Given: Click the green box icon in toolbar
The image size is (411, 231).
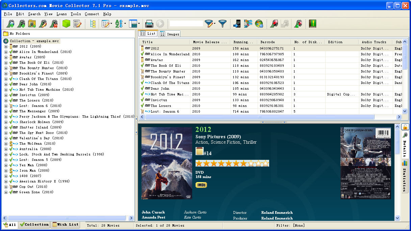Looking at the screenshot, I should coord(66,24).
